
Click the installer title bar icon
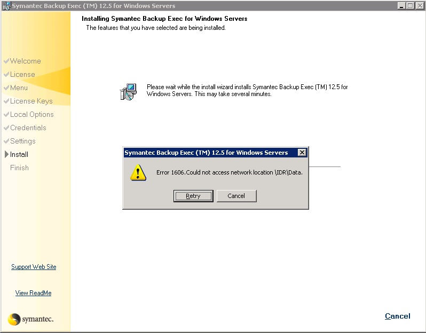click(6, 5)
